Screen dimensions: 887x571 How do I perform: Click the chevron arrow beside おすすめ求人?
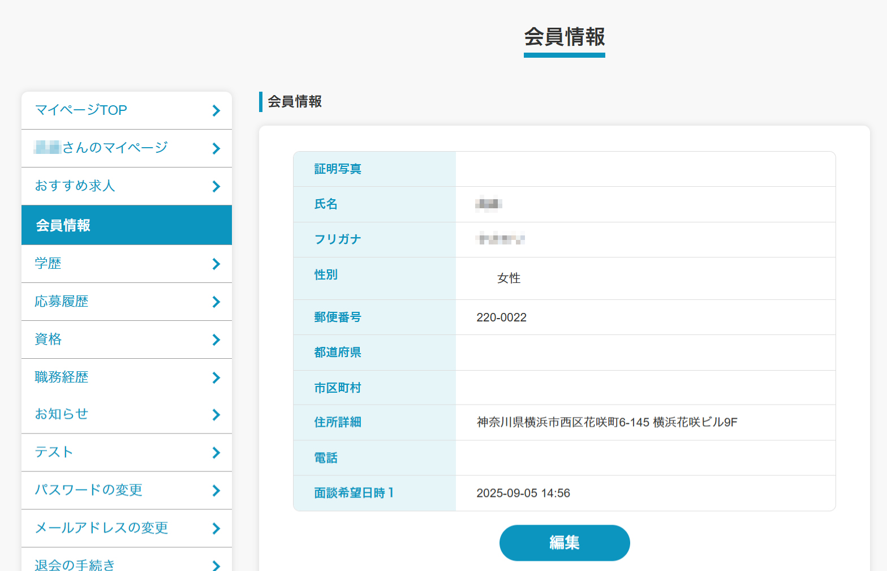click(x=216, y=186)
